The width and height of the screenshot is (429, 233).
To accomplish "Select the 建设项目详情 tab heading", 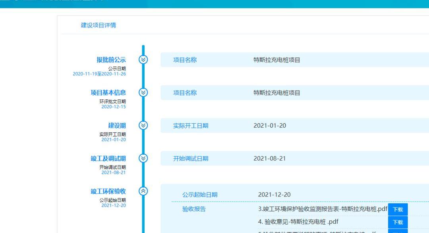I will [99, 25].
